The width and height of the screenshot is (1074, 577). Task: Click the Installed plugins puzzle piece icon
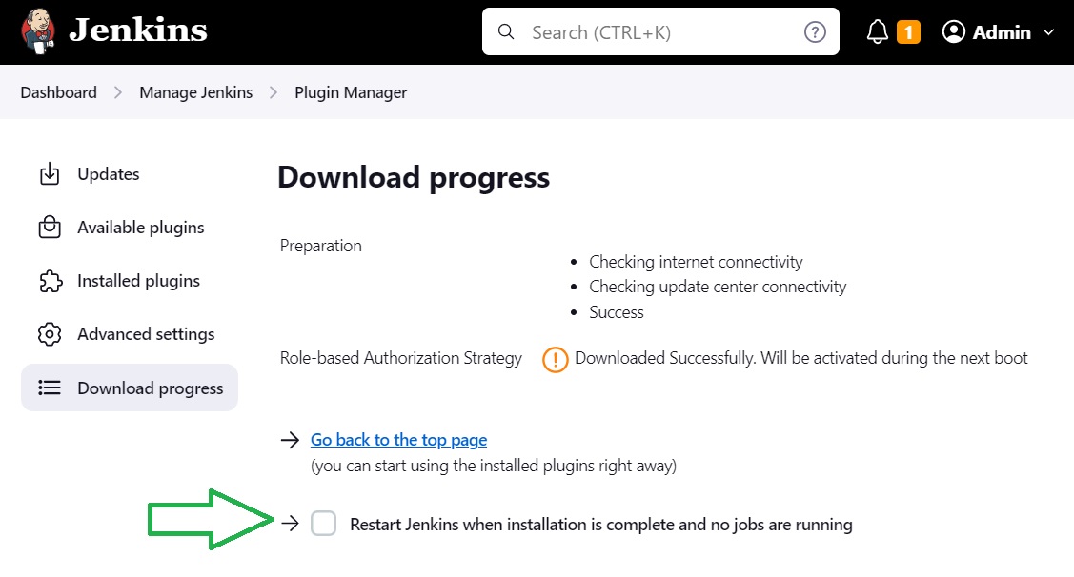coord(49,281)
